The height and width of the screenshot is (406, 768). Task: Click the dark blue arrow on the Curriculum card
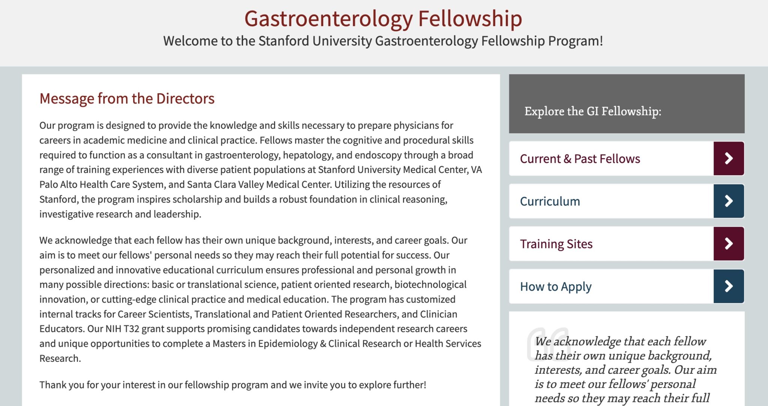(x=728, y=201)
